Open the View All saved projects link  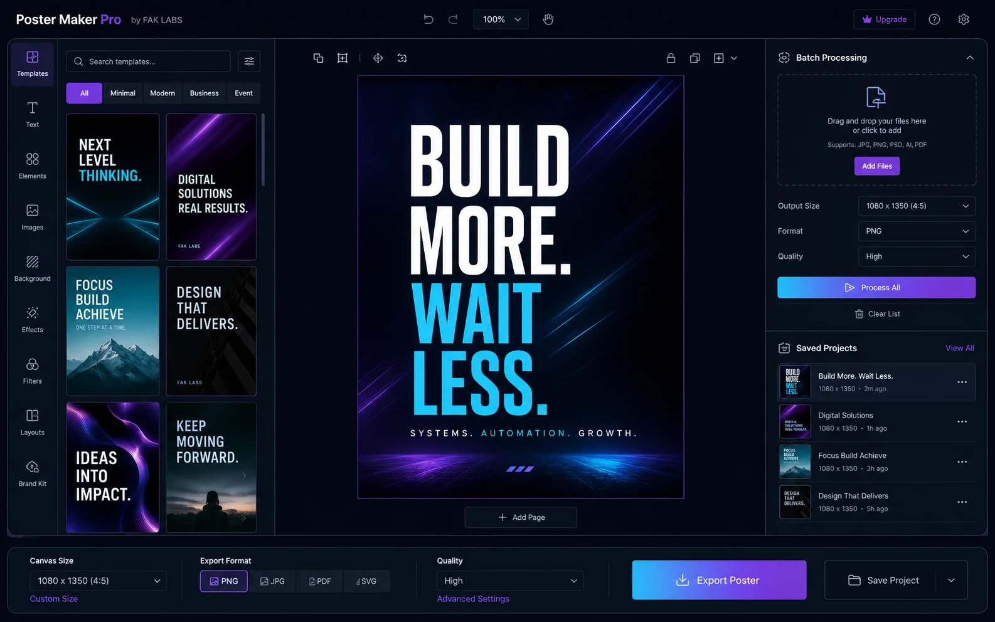pyautogui.click(x=960, y=348)
